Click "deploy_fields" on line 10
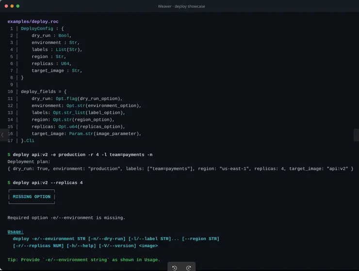The height and width of the screenshot is (271, 359). click(x=38, y=91)
